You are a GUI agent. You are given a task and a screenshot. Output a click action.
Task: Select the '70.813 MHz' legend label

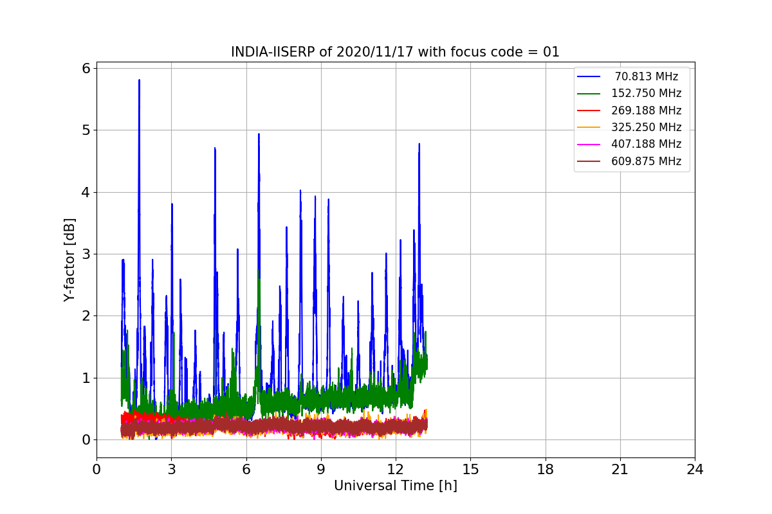(647, 76)
